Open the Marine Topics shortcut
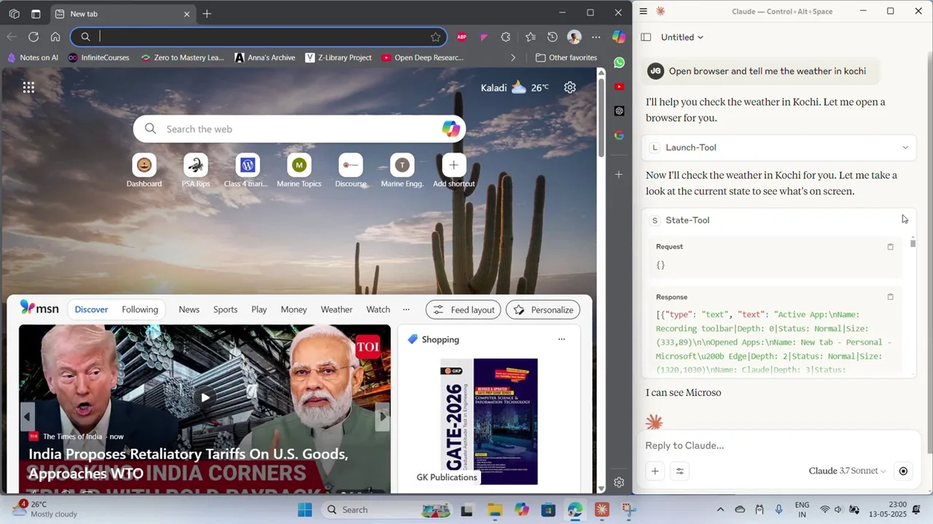This screenshot has height=524, width=933. click(299, 171)
